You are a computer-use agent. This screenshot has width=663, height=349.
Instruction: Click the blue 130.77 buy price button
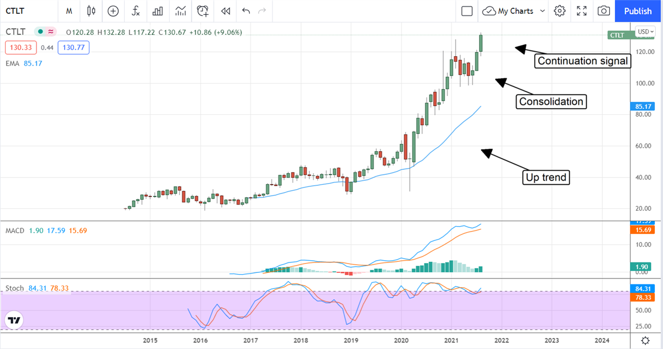[73, 48]
